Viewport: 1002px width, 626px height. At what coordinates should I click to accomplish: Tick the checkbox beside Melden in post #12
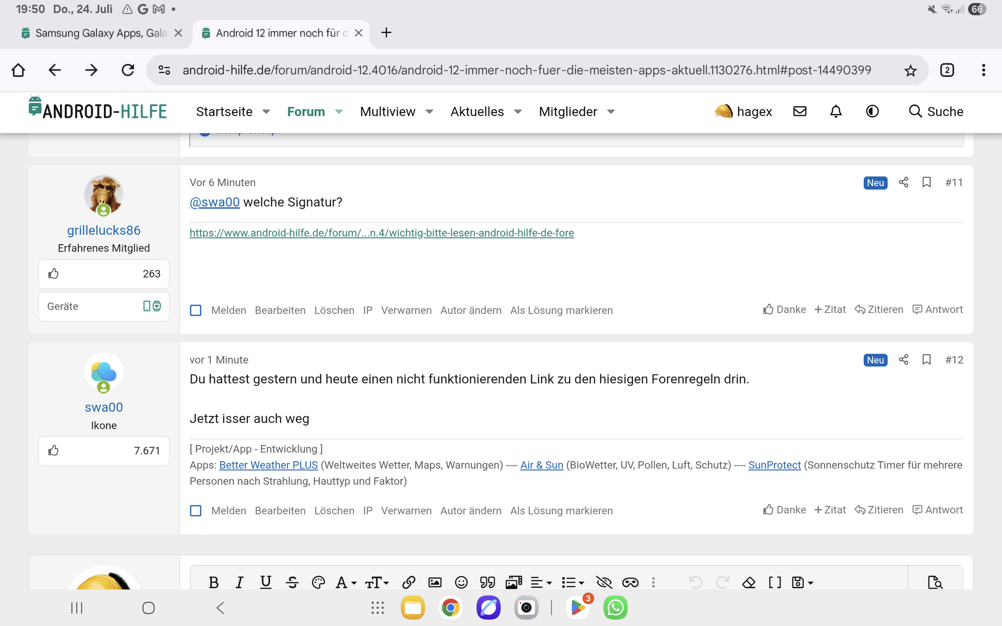point(196,511)
